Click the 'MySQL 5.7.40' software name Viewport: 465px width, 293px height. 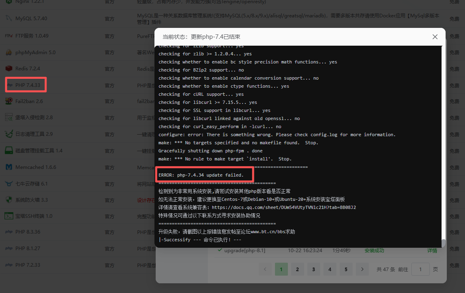click(x=31, y=18)
